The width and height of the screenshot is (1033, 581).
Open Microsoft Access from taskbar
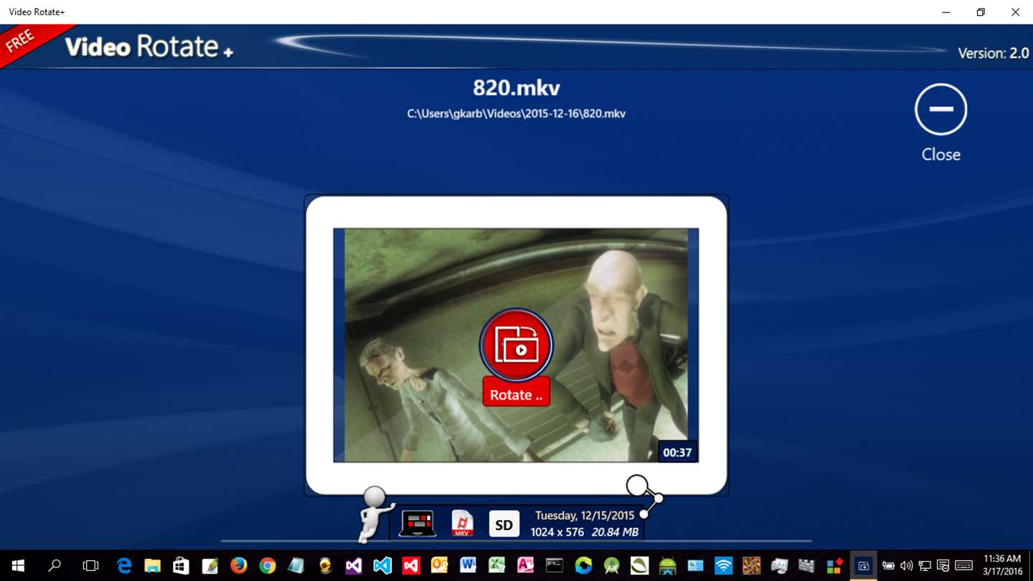pos(525,566)
